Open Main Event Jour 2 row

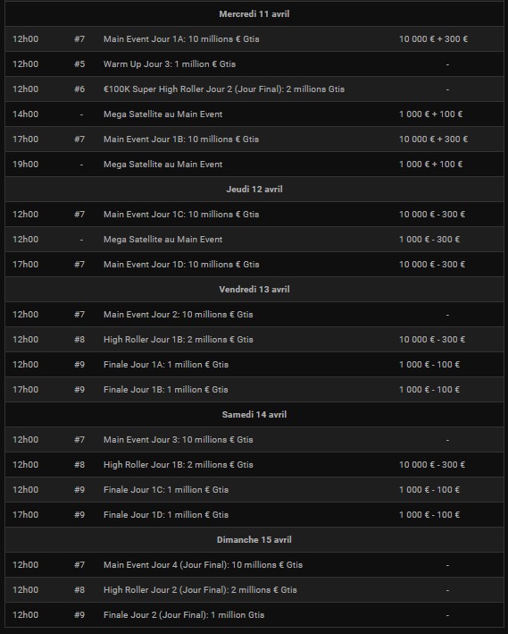coord(254,315)
